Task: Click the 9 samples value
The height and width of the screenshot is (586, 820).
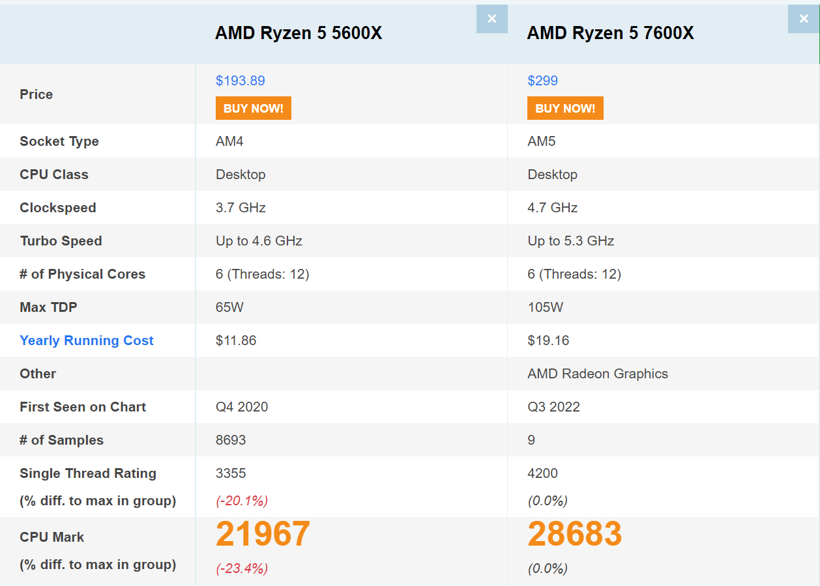Action: (x=531, y=440)
